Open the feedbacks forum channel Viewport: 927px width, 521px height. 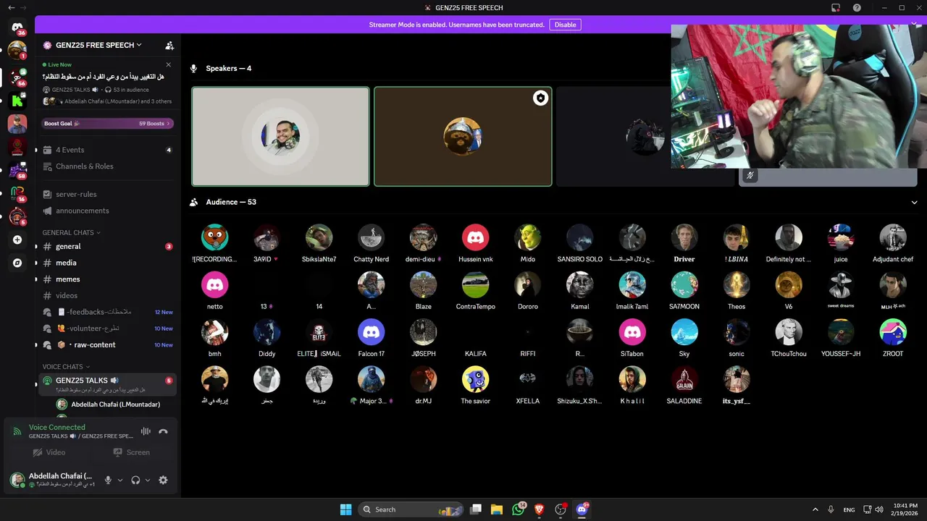107,312
